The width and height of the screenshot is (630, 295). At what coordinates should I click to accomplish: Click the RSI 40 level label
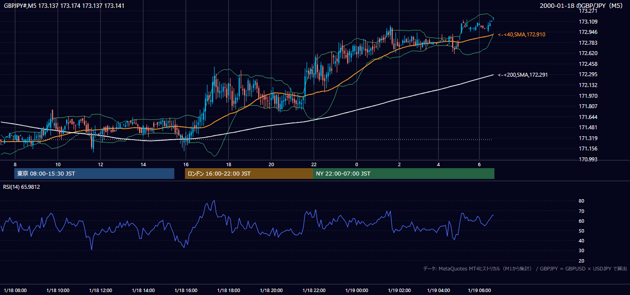coord(581,240)
